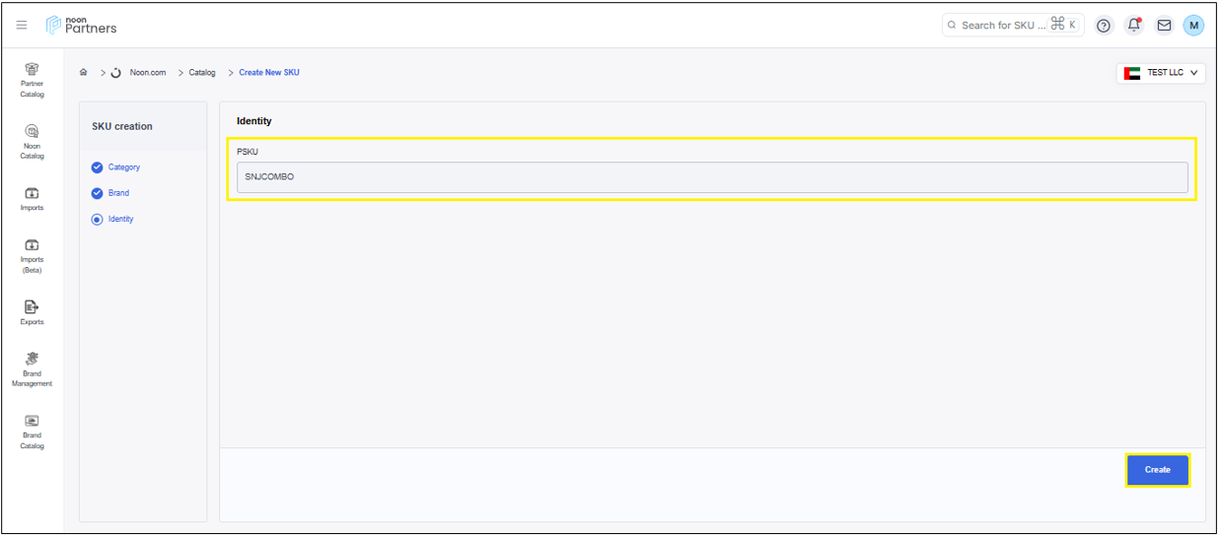Click the PSKU input field
Image resolution: width=1221 pixels, height=536 pixels.
click(x=711, y=177)
